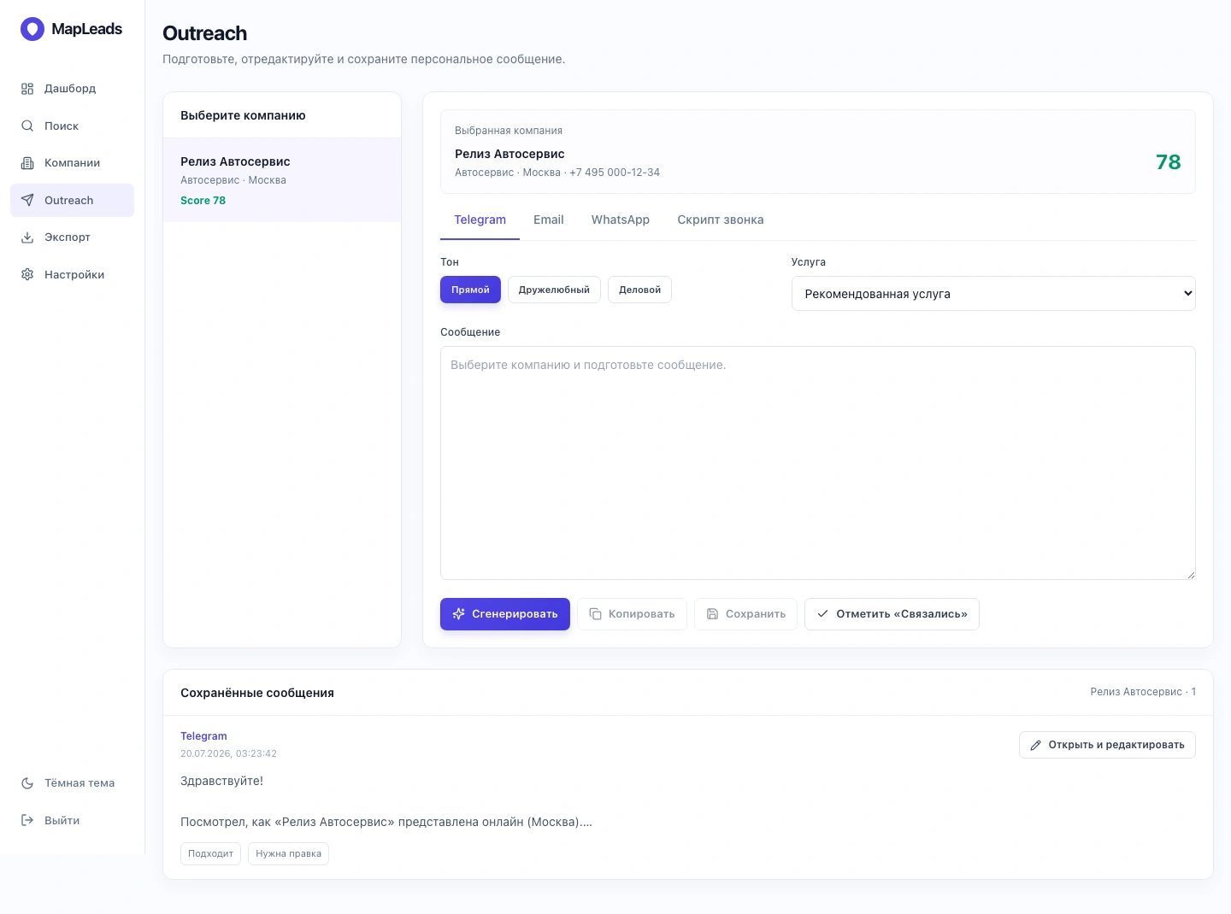The image size is (1231, 914).
Task: Click into the Сообщение text area
Action: 818,463
